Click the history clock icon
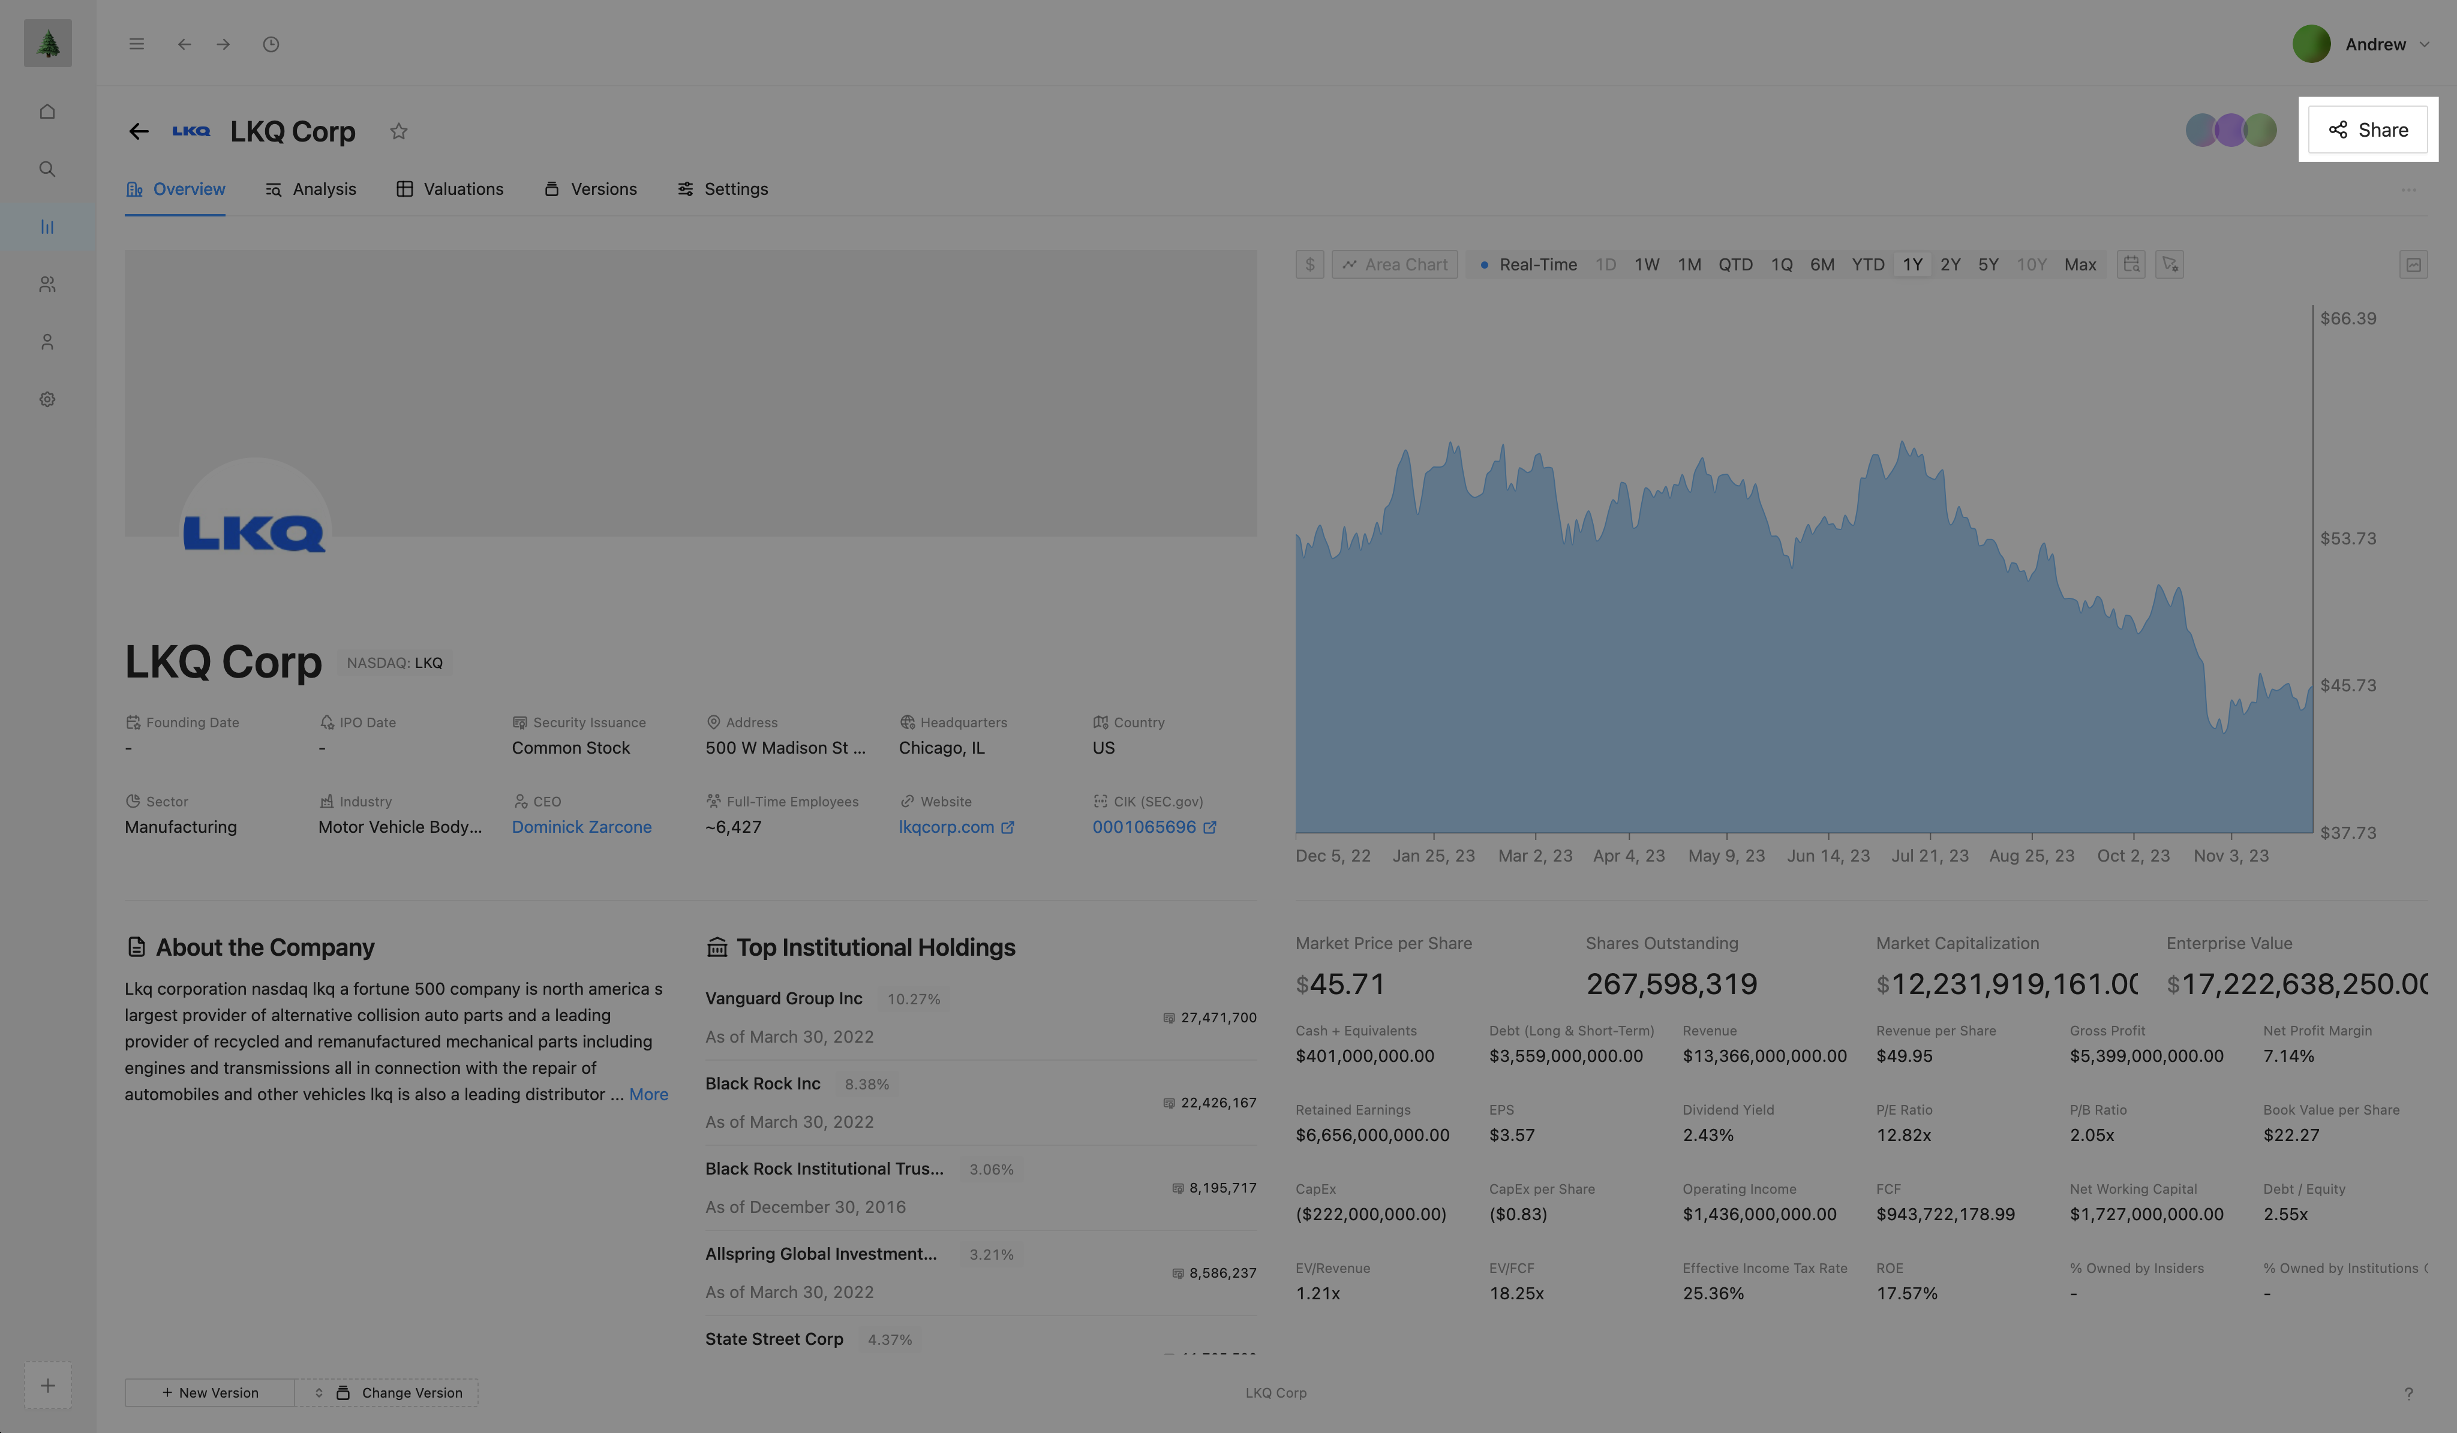This screenshot has width=2457, height=1433. click(x=271, y=45)
